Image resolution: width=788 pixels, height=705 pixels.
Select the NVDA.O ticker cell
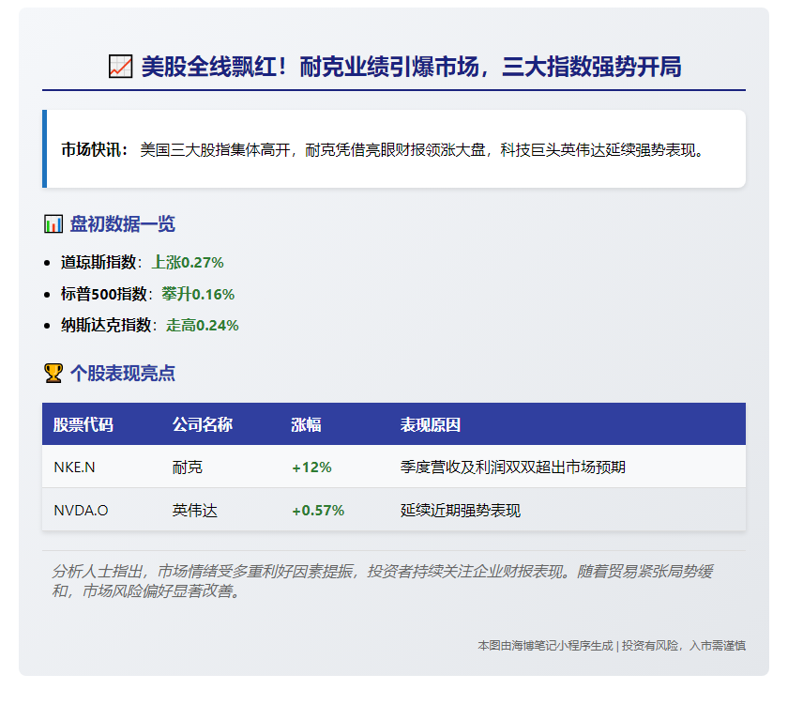81,511
